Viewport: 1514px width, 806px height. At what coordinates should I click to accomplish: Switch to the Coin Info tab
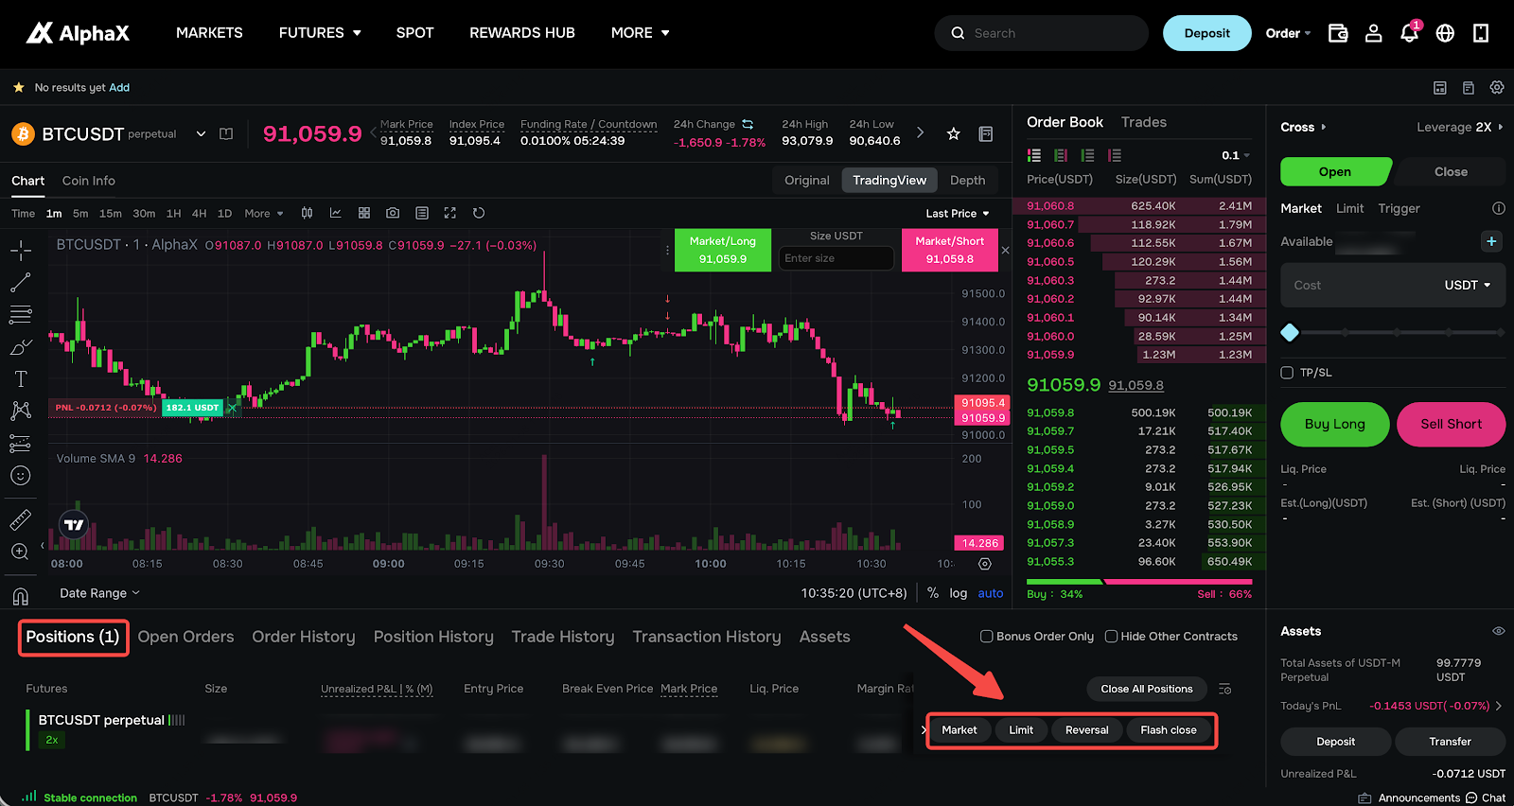pos(89,181)
